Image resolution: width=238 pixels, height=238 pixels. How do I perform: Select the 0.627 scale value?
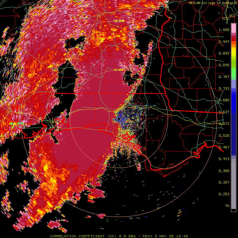point(224,112)
